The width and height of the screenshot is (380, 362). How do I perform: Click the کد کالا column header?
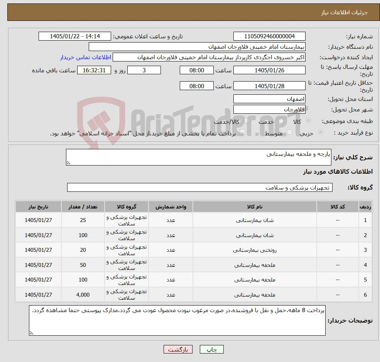point(338,207)
